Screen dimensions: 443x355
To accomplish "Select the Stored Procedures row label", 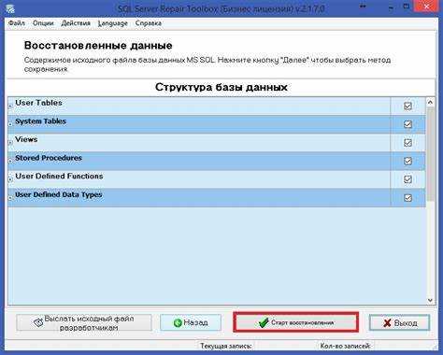I will pos(49,158).
